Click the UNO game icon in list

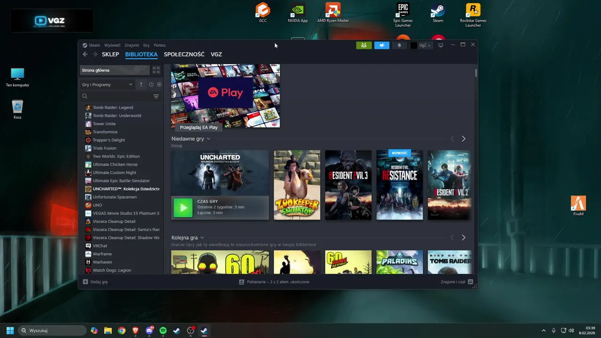[88, 205]
